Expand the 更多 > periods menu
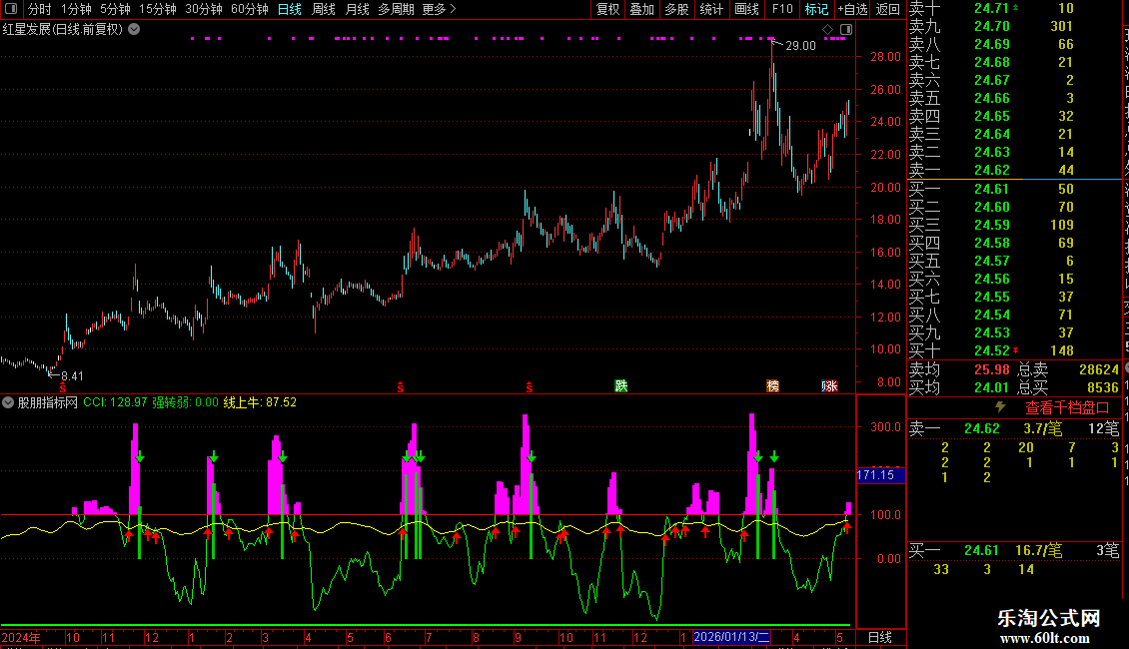The image size is (1129, 649). pyautogui.click(x=439, y=9)
